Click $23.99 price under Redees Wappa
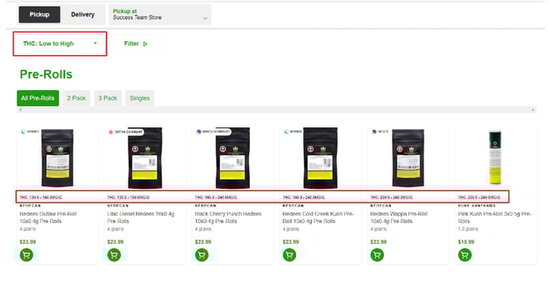The width and height of the screenshot is (549, 290). point(378,241)
